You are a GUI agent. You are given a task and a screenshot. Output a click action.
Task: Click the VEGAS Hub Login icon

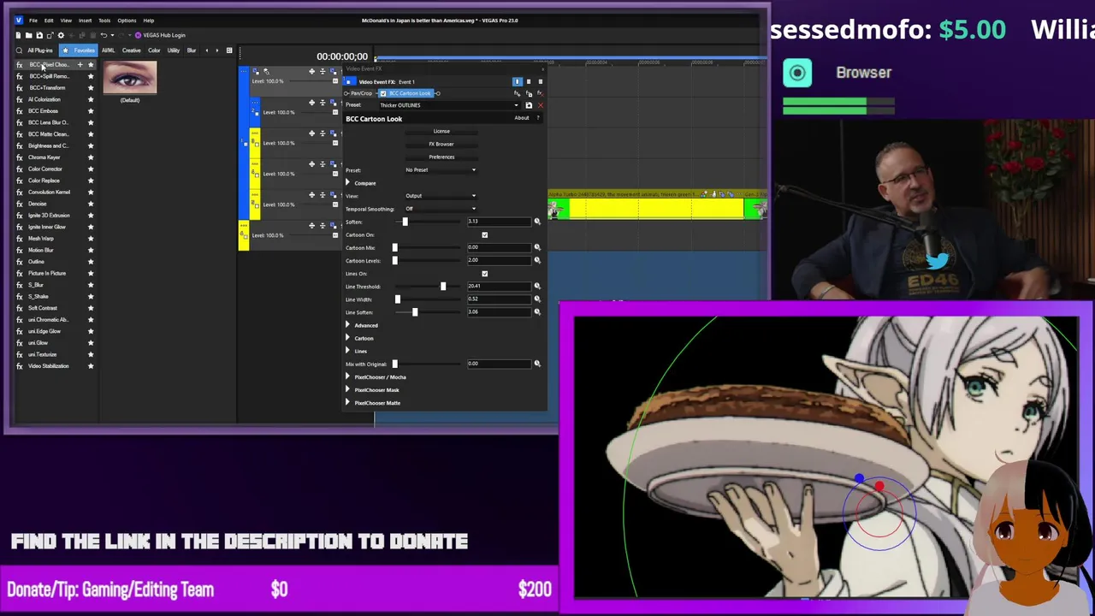coord(139,35)
